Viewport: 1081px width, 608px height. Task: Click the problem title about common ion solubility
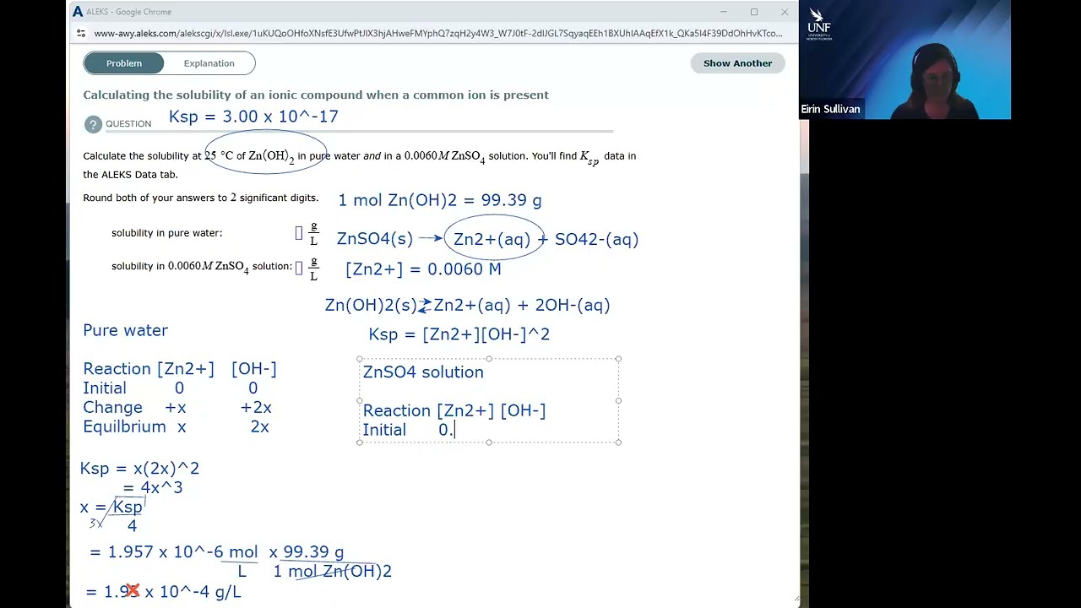316,95
